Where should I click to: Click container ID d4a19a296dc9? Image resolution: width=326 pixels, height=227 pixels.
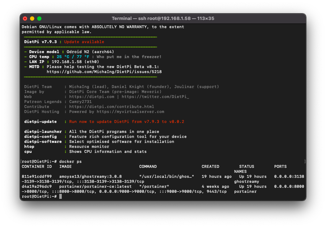[x=37, y=186]
